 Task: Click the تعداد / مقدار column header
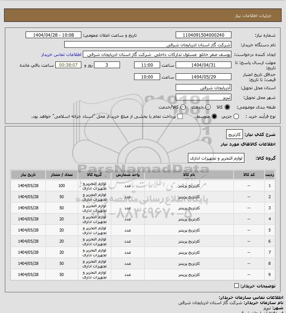[62, 175]
